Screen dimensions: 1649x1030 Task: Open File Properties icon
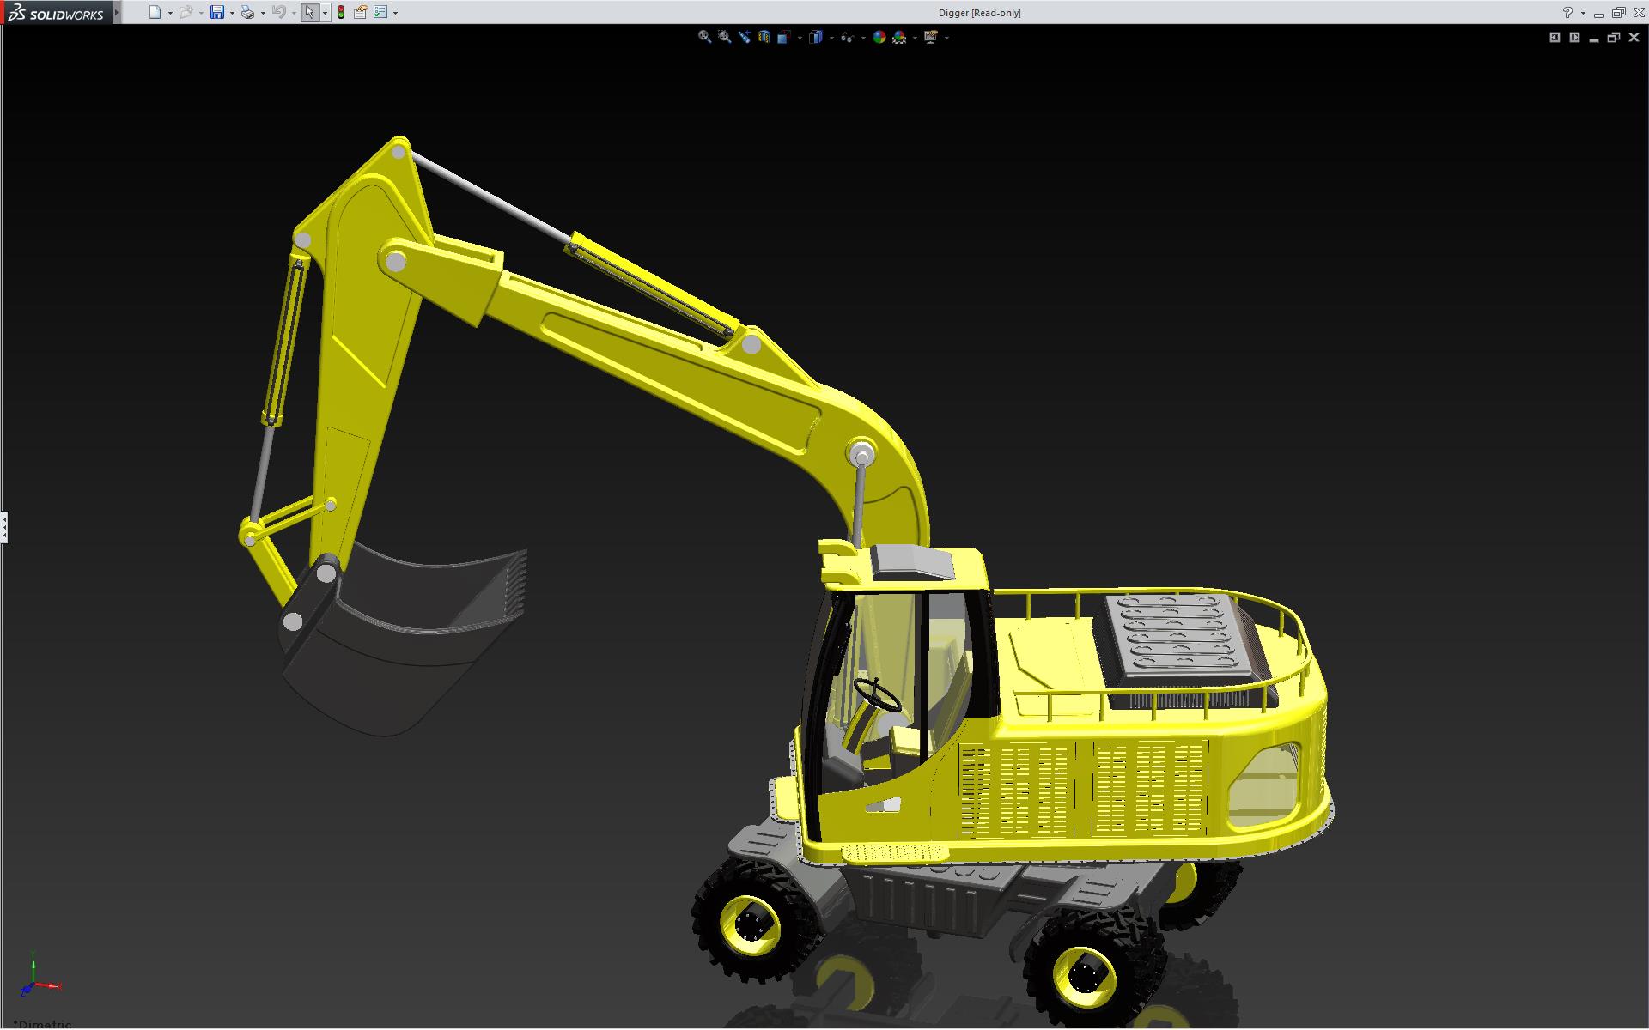tap(361, 12)
